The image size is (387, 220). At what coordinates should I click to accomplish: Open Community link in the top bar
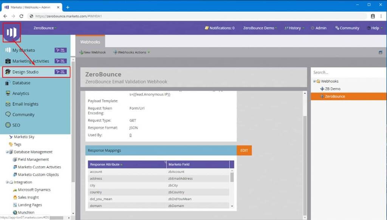pyautogui.click(x=347, y=28)
